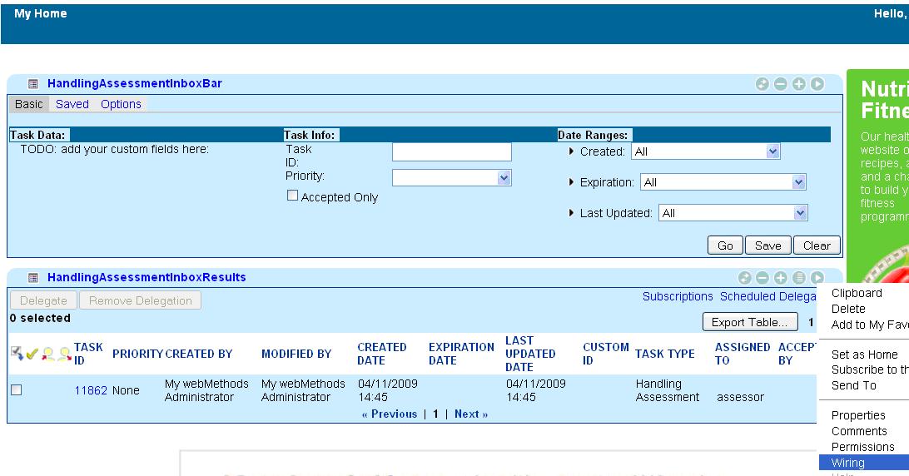
Task: Maximize the HandlingAssessmentInboxBar portlet with plus icon
Action: tap(799, 84)
